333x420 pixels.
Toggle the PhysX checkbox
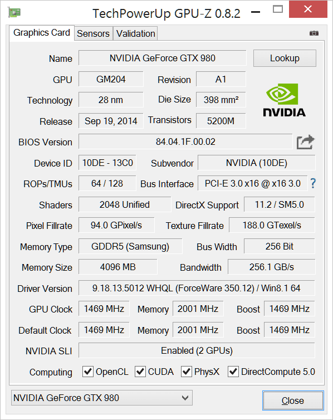pos(187,372)
